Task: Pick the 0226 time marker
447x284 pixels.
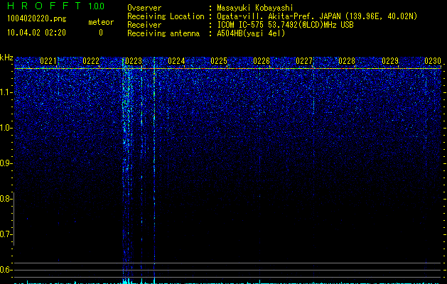Action: tap(262, 61)
